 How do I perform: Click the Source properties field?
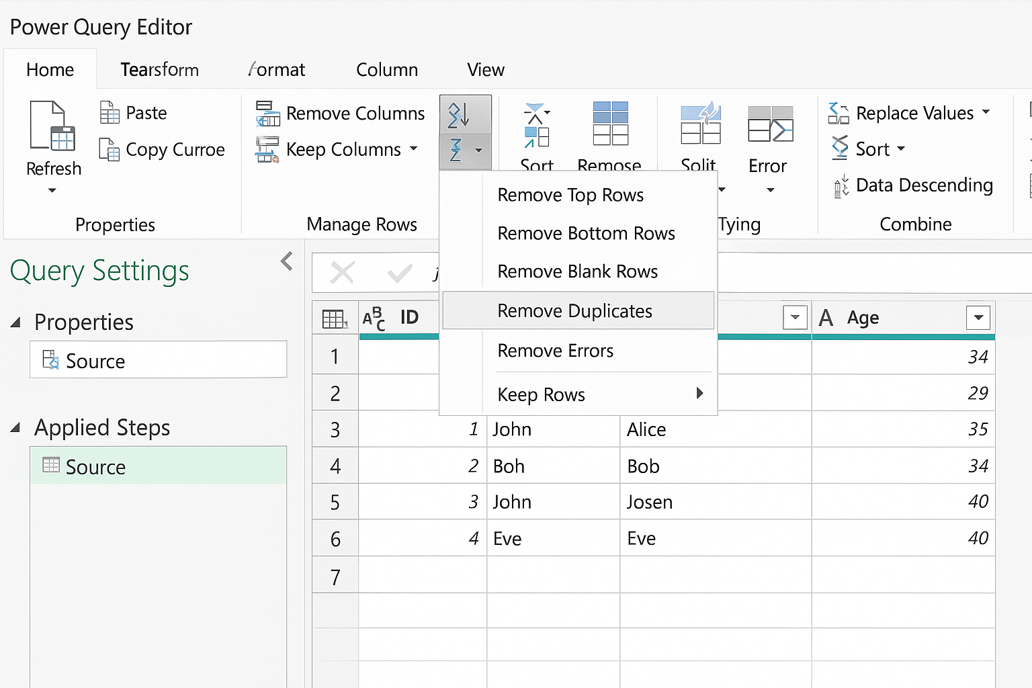tap(159, 359)
